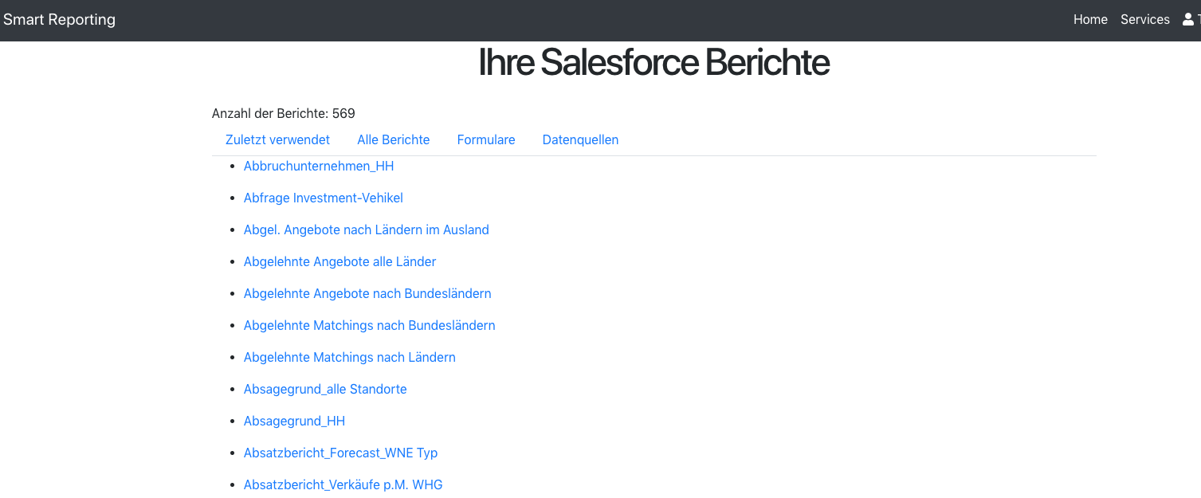Click the Smart Reporting brand link

pos(59,20)
